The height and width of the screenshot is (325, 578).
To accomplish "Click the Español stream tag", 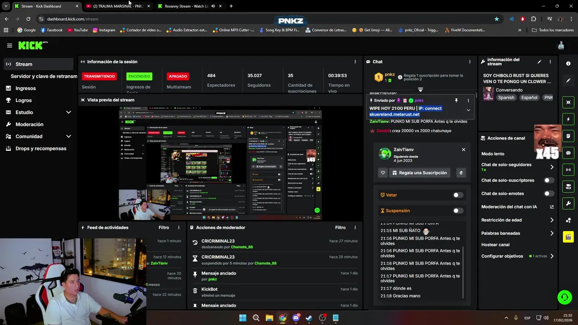I will pos(530,97).
